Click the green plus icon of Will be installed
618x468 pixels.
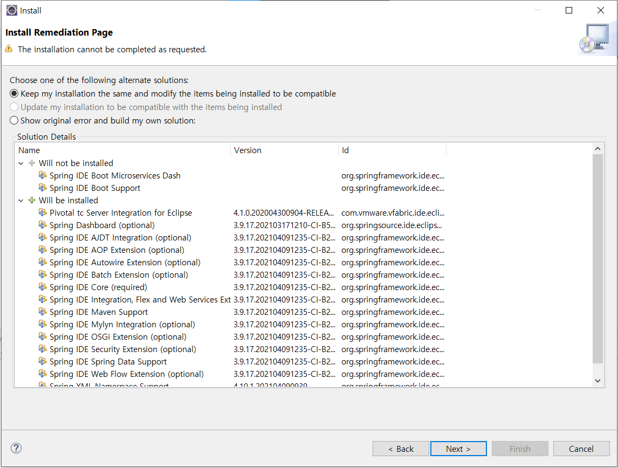[32, 200]
